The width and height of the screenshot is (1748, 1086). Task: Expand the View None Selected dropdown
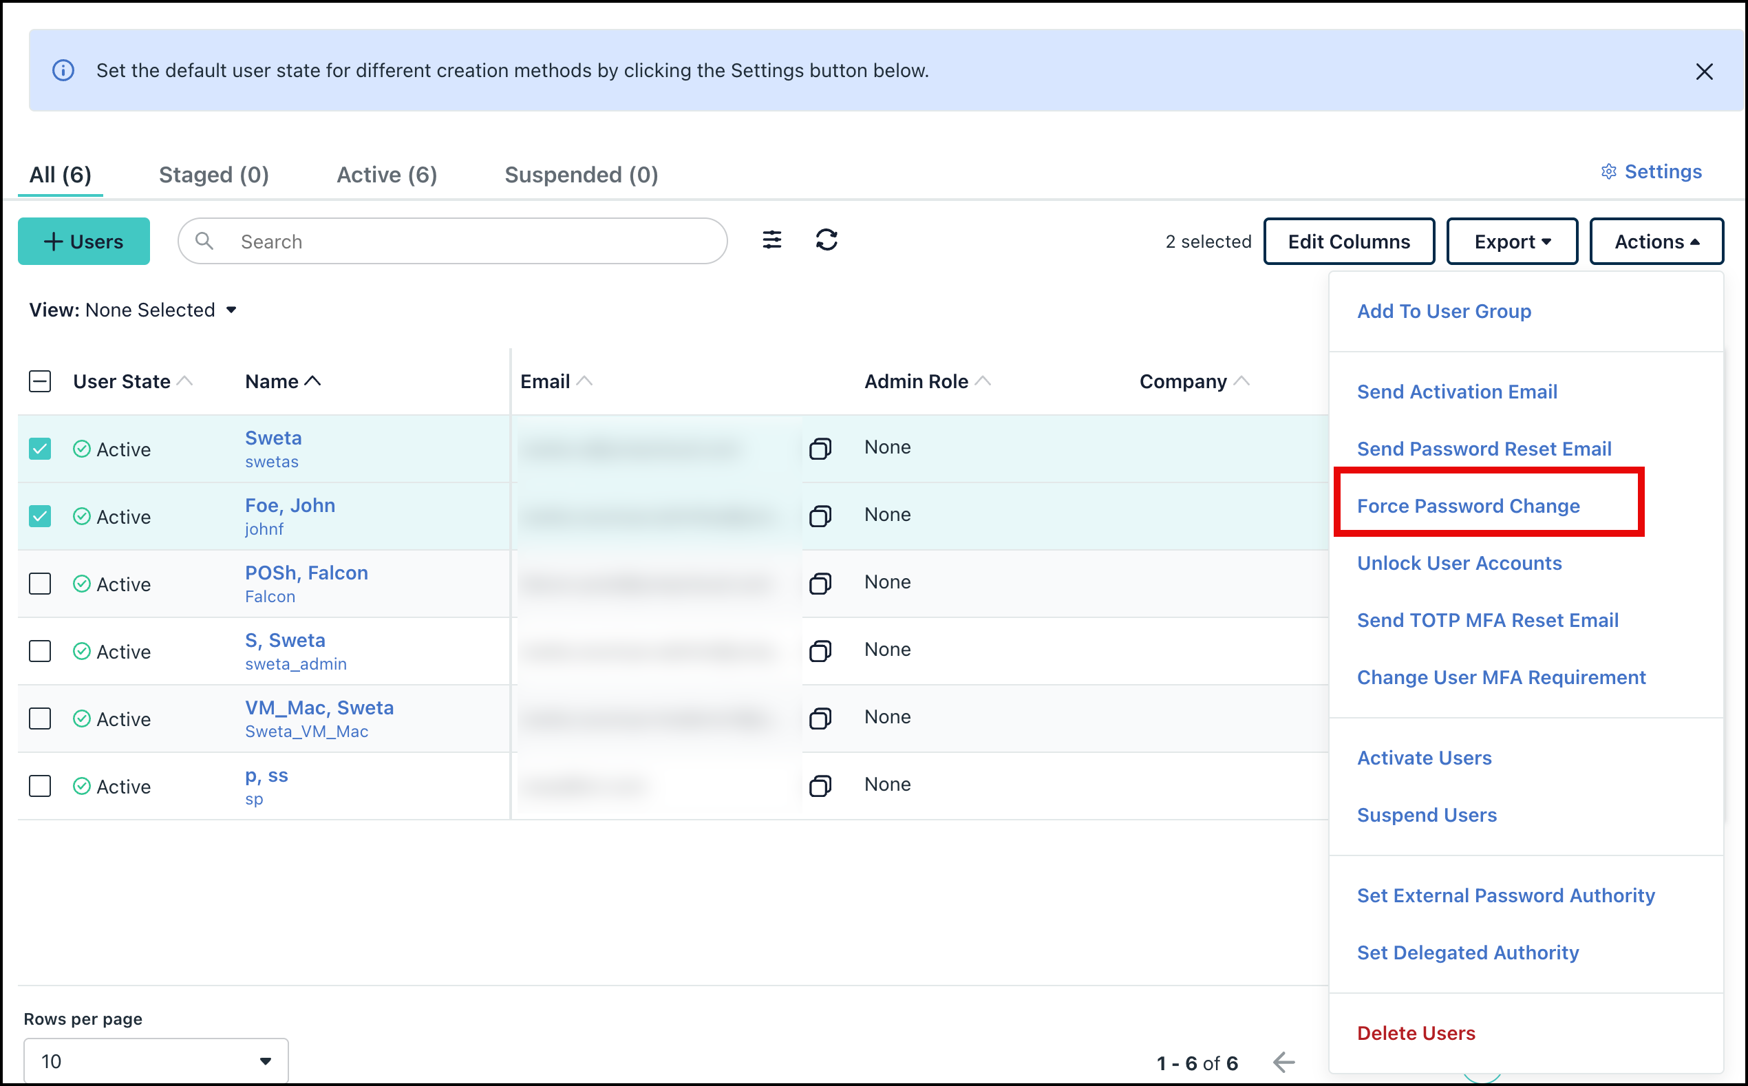(134, 310)
